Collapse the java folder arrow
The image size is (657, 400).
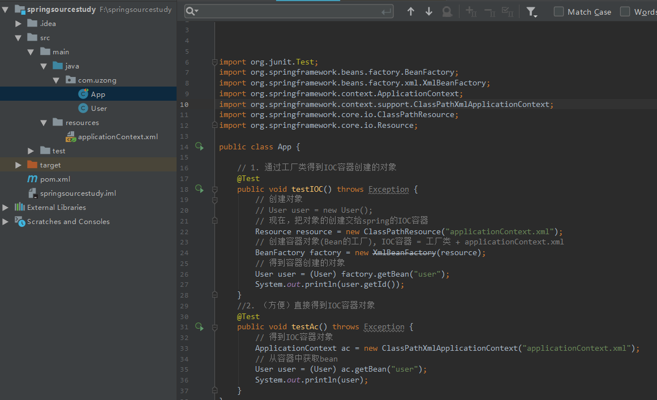[44, 66]
